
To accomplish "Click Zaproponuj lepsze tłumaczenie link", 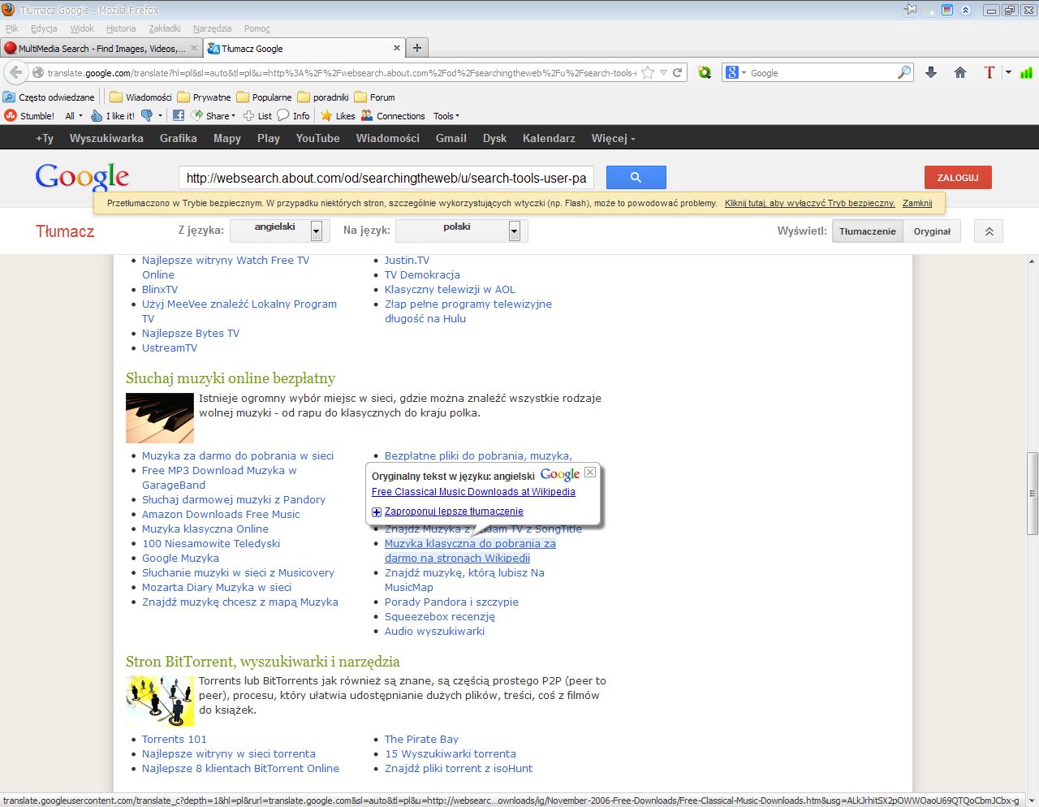I will coord(454,511).
